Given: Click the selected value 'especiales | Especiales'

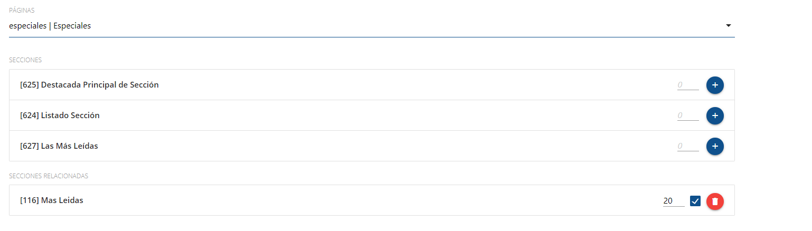Looking at the screenshot, I should (50, 25).
